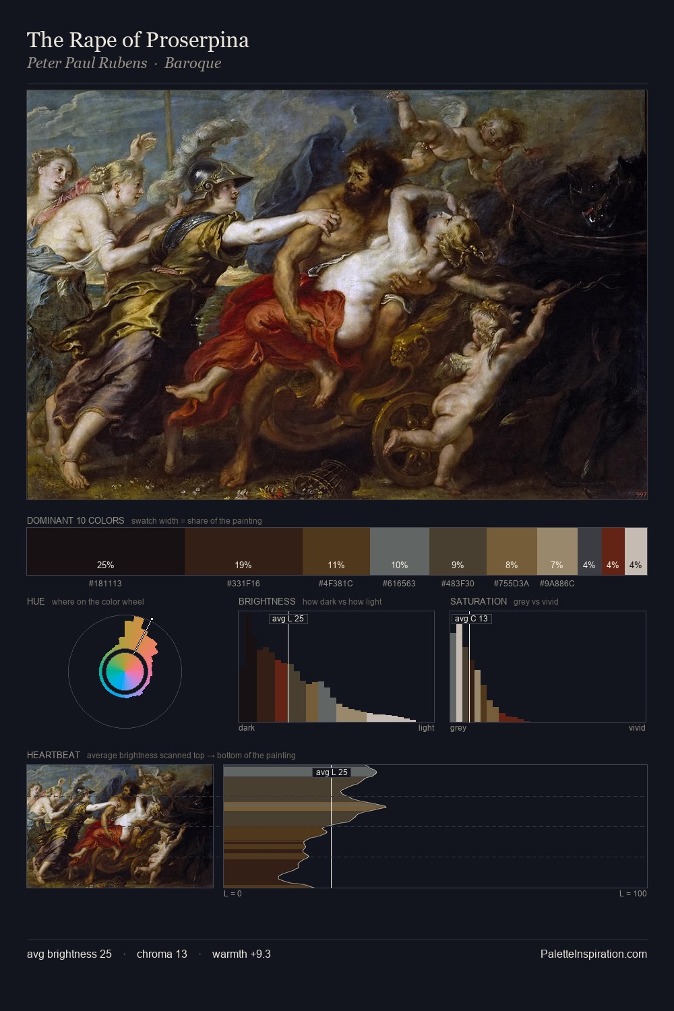Click the 'avg L 25' brightness label
Screen dimensions: 674x1011
click(288, 619)
